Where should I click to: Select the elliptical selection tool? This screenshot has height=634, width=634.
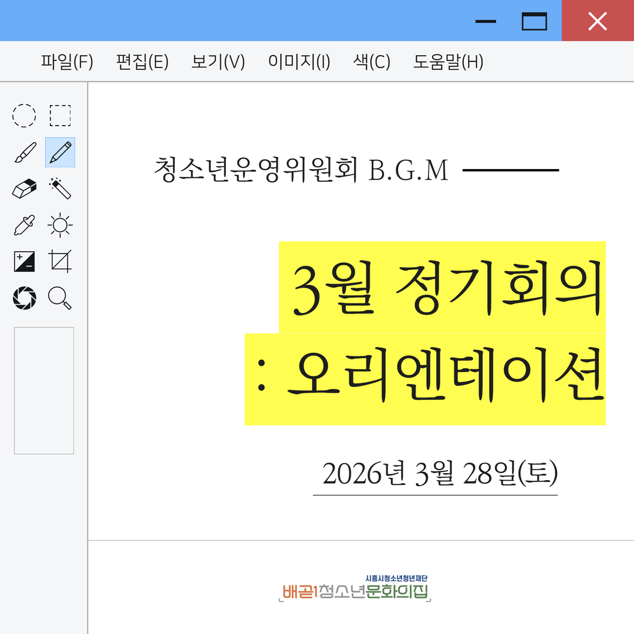click(24, 116)
